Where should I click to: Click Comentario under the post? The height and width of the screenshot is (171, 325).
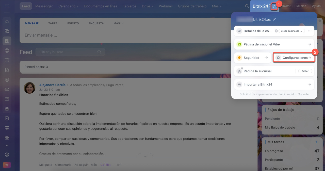pyautogui.click(x=63, y=165)
